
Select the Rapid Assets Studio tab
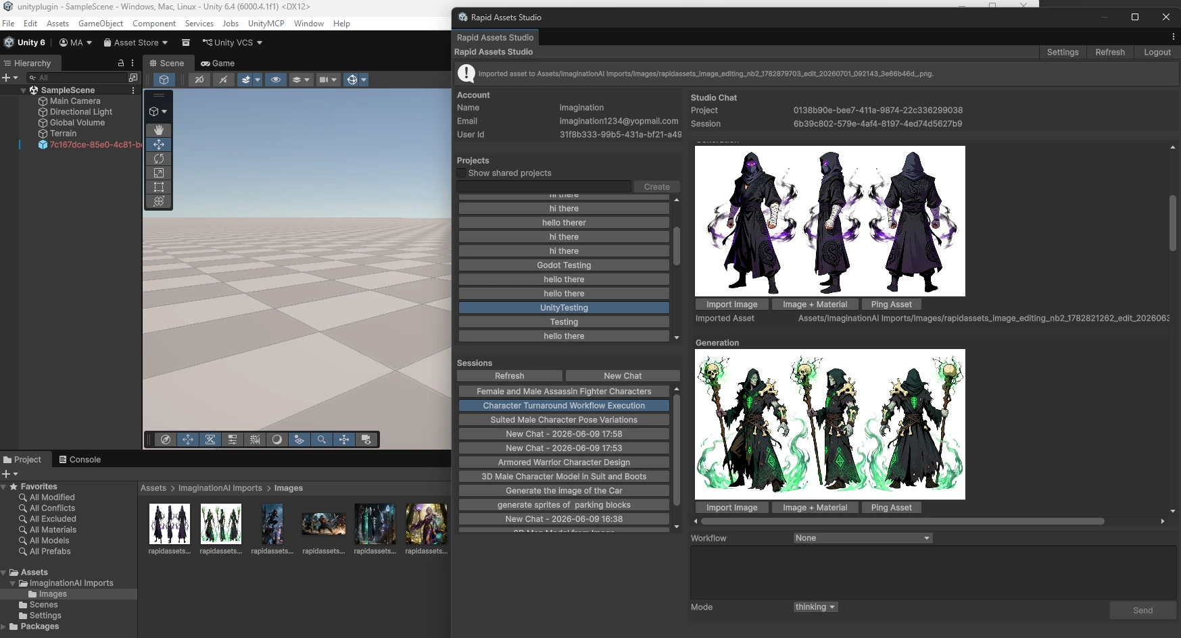click(x=496, y=38)
